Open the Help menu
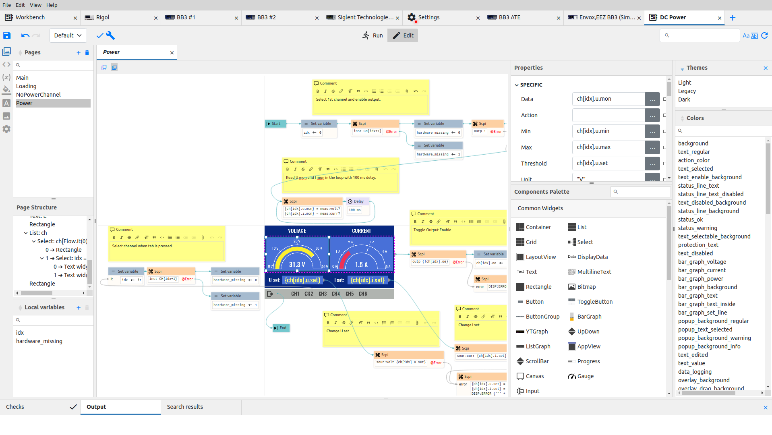 [x=52, y=5]
